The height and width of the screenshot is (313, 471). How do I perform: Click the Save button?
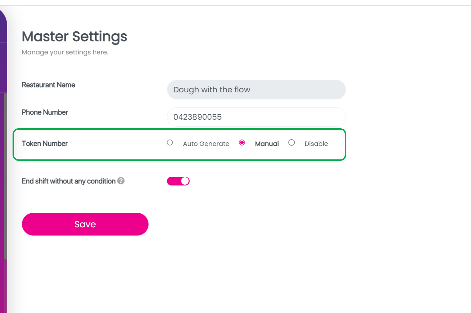click(x=85, y=224)
